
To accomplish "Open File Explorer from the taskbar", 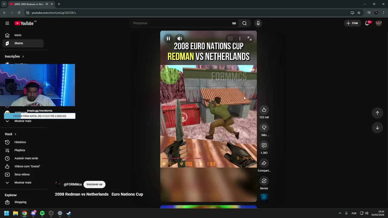I will [x=15, y=213].
